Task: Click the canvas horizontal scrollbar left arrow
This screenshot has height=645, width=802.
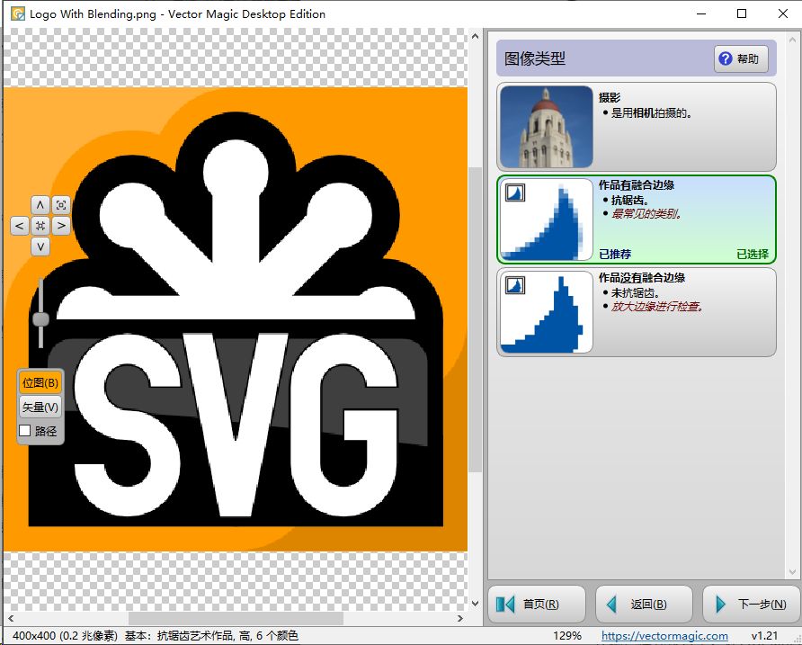Action: [x=11, y=618]
